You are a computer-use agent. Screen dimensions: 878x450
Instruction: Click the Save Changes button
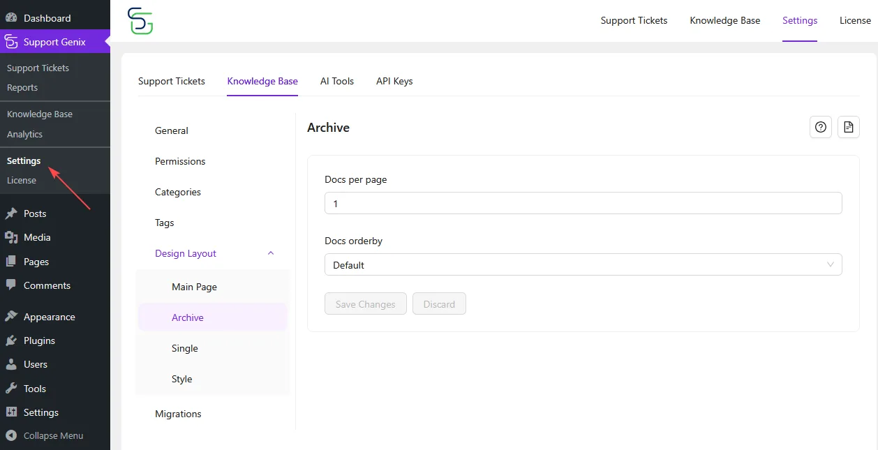366,304
